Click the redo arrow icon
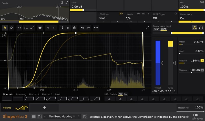The width and height of the screenshot is (205, 121). click(88, 28)
